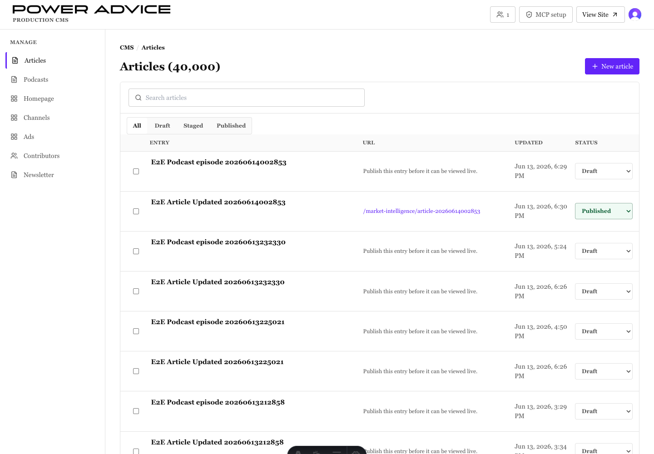
Task: Click the UPDATED column header
Action: pos(529,143)
